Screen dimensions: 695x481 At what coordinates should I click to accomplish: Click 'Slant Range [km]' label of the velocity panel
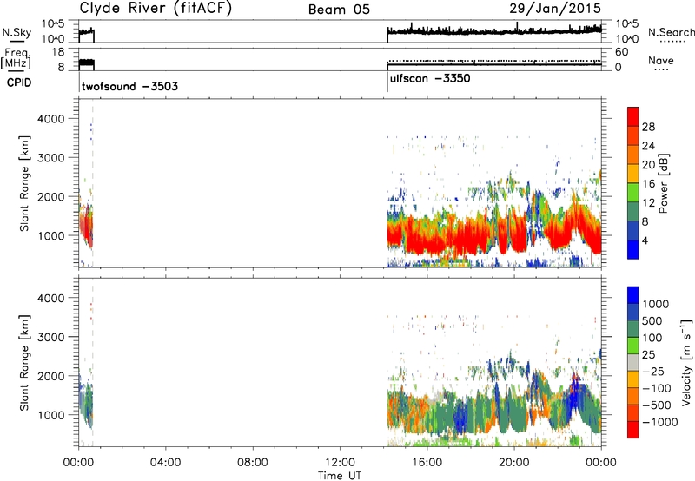coord(24,363)
